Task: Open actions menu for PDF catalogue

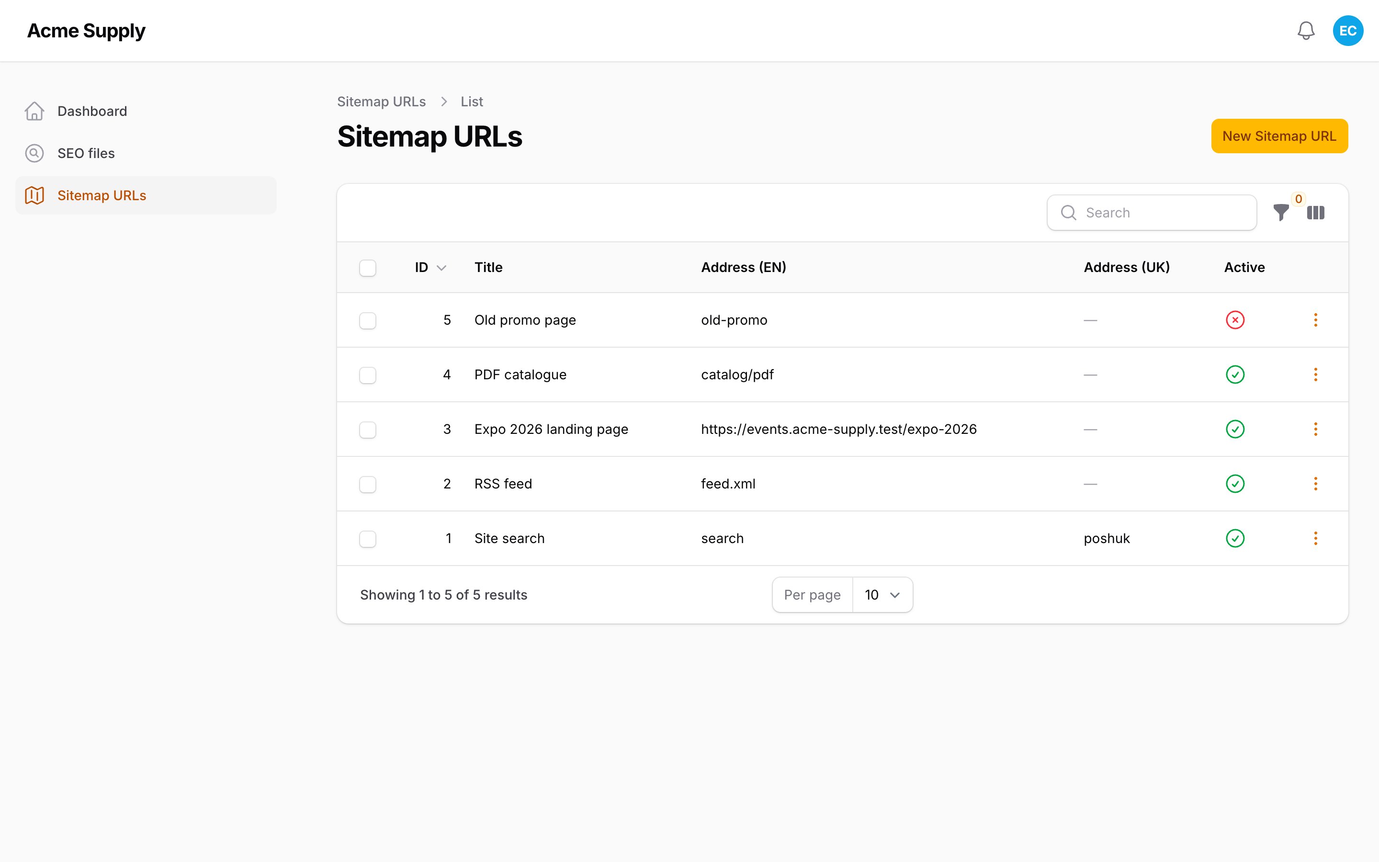Action: tap(1316, 374)
